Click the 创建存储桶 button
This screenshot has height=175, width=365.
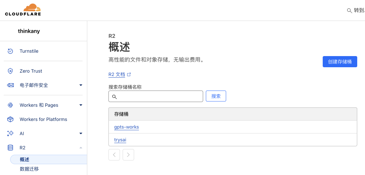tap(340, 62)
